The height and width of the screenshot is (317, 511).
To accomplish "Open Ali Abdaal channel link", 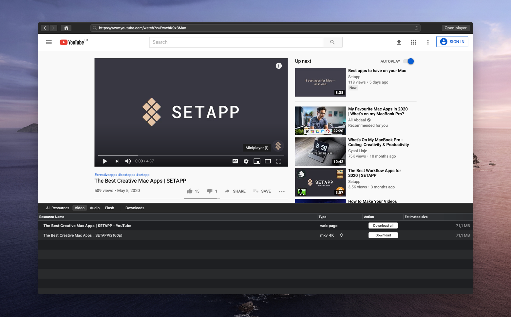I will [357, 120].
